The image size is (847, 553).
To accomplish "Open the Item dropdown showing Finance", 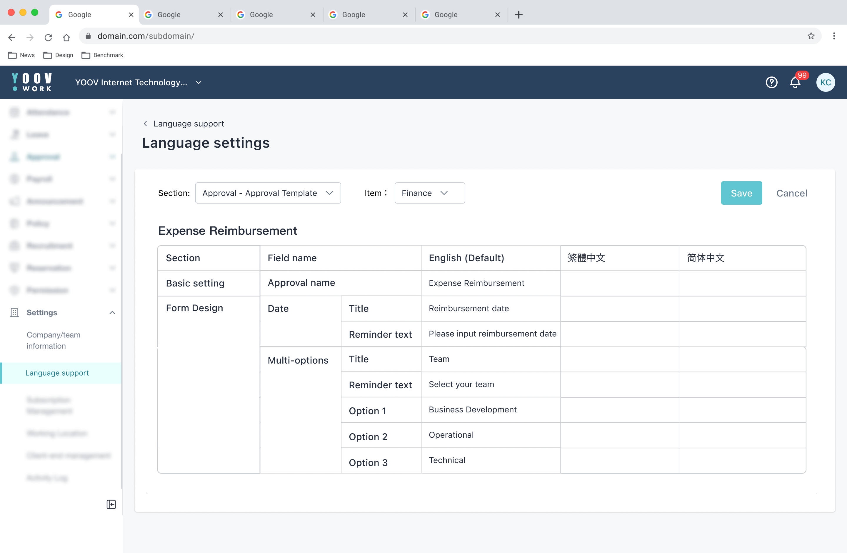I will click(430, 193).
